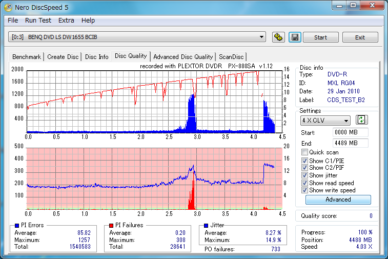The height and width of the screenshot is (259, 388).
Task: Click the green refresh speed icon
Action: [362, 120]
